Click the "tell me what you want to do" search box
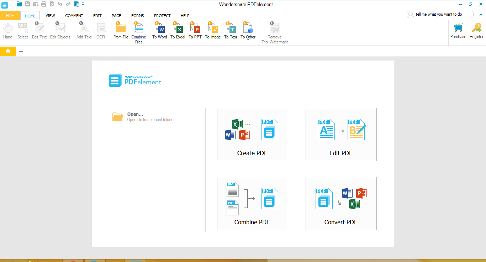Viewport: 486px width, 262px height. pyautogui.click(x=441, y=14)
